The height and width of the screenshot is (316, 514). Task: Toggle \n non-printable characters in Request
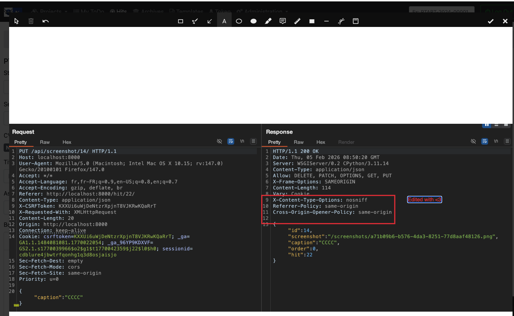(x=242, y=141)
